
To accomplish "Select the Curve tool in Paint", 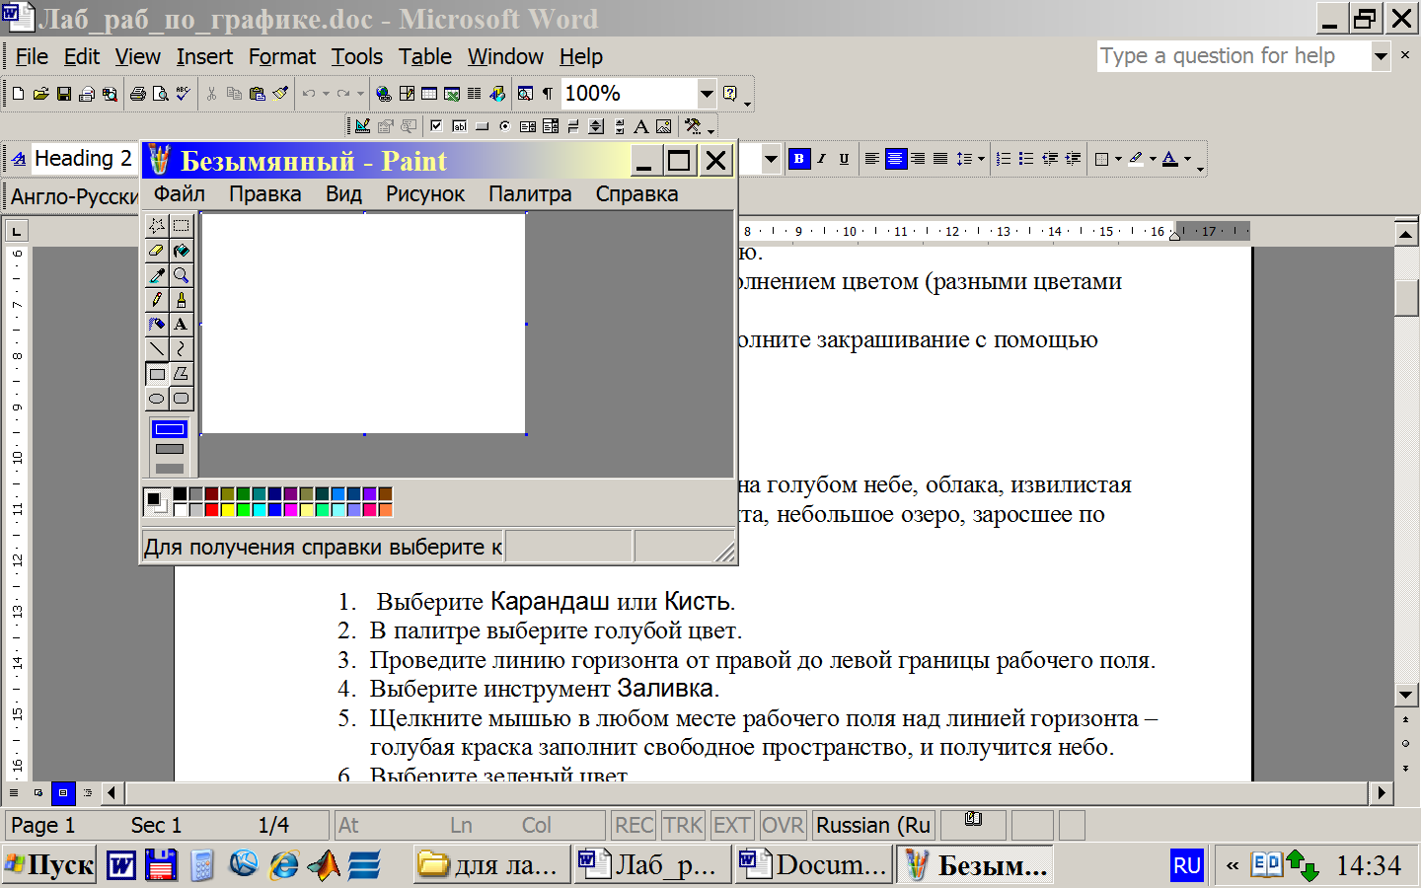I will click(182, 349).
